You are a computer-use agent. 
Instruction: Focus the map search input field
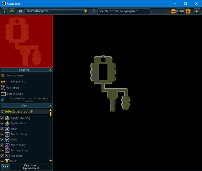tap(124, 11)
